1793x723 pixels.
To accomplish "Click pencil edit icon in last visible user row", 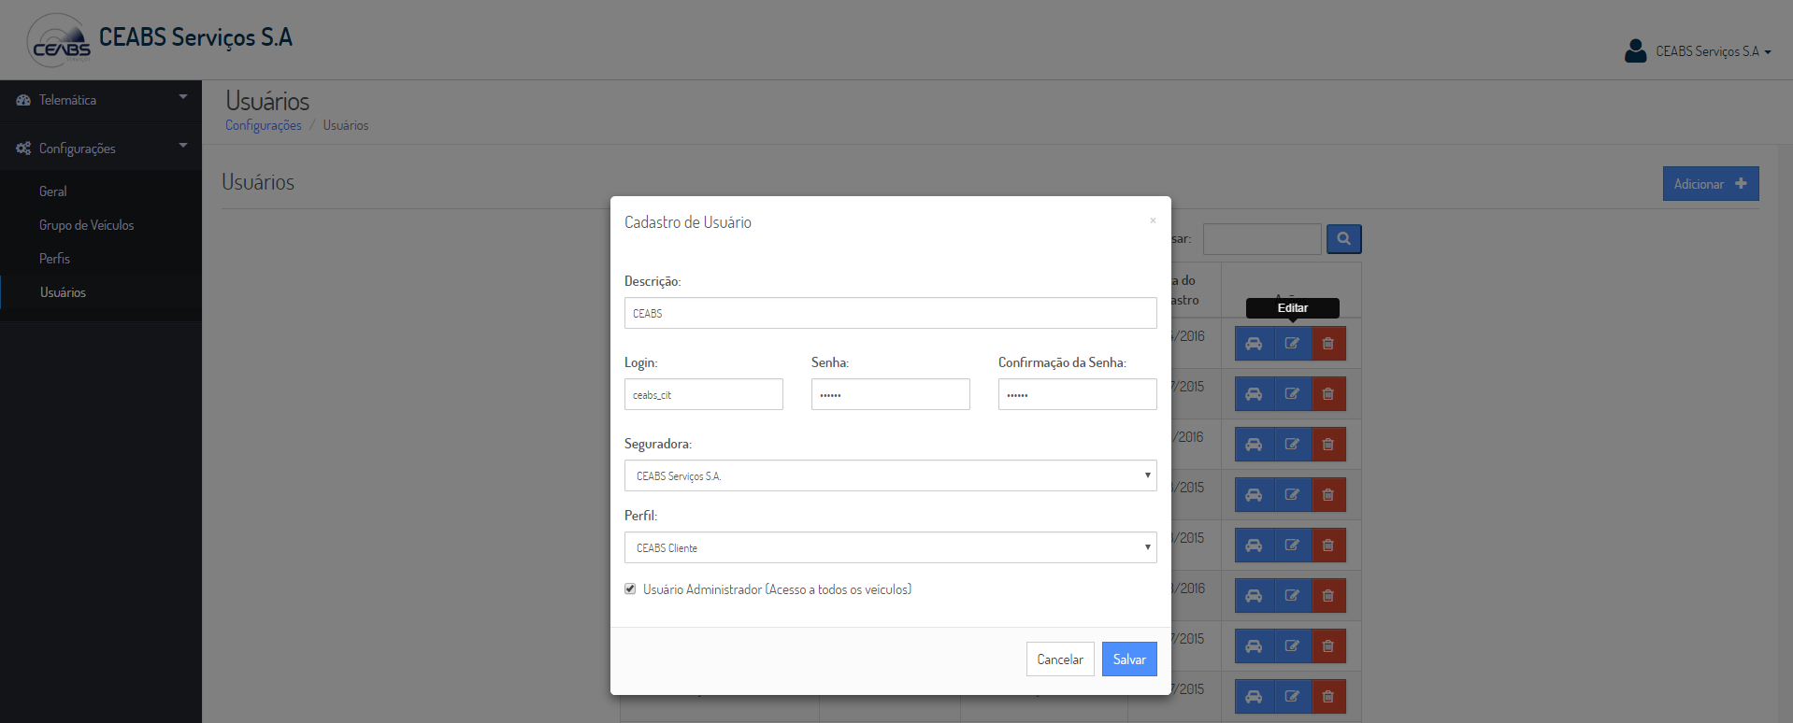I will tap(1292, 697).
